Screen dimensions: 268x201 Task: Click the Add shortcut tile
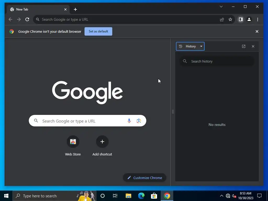(x=102, y=146)
